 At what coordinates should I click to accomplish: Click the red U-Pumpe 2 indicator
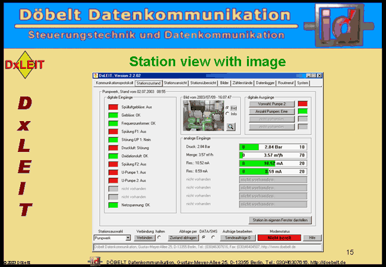tap(113, 180)
